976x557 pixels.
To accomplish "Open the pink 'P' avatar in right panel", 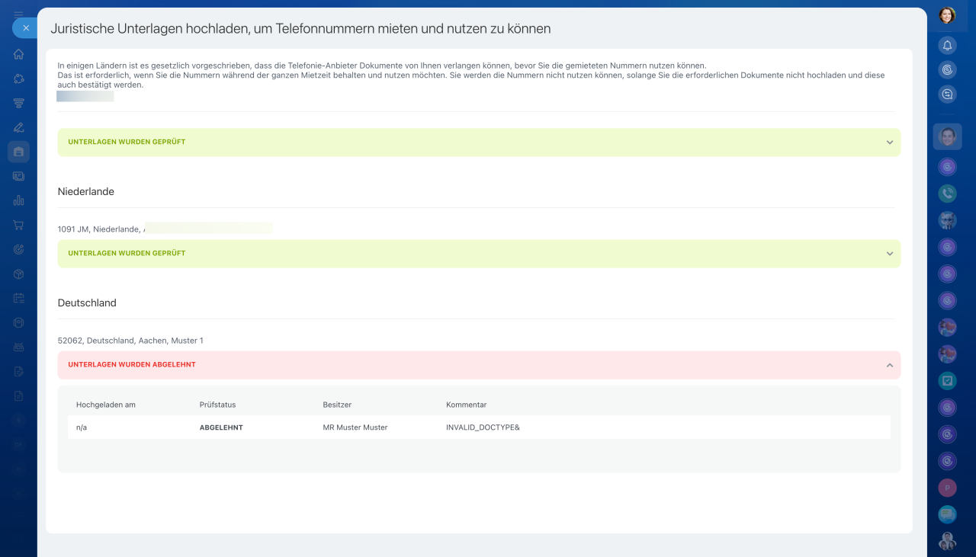I will coord(947,488).
